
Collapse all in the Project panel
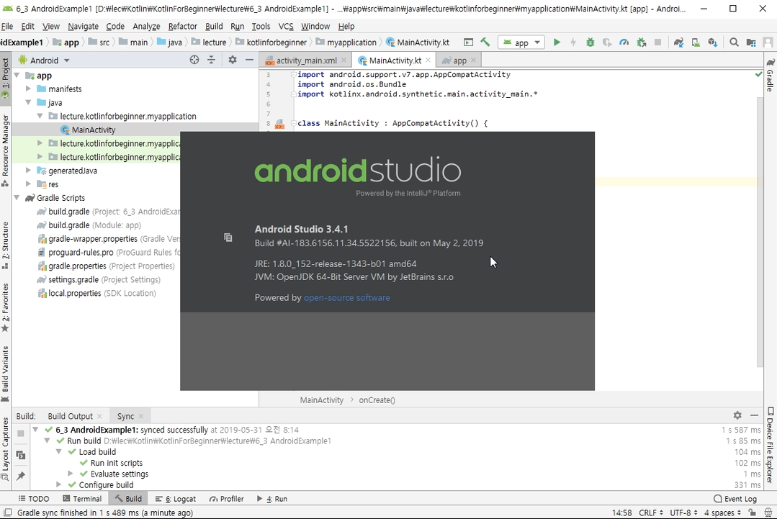(212, 60)
